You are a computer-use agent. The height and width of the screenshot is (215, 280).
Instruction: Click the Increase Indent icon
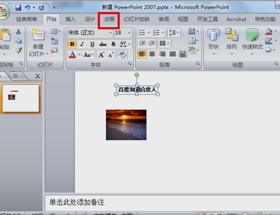(151, 43)
